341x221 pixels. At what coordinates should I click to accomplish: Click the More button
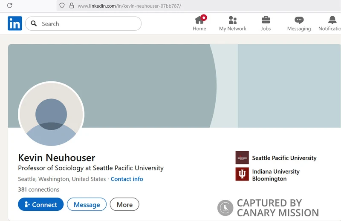tap(124, 204)
